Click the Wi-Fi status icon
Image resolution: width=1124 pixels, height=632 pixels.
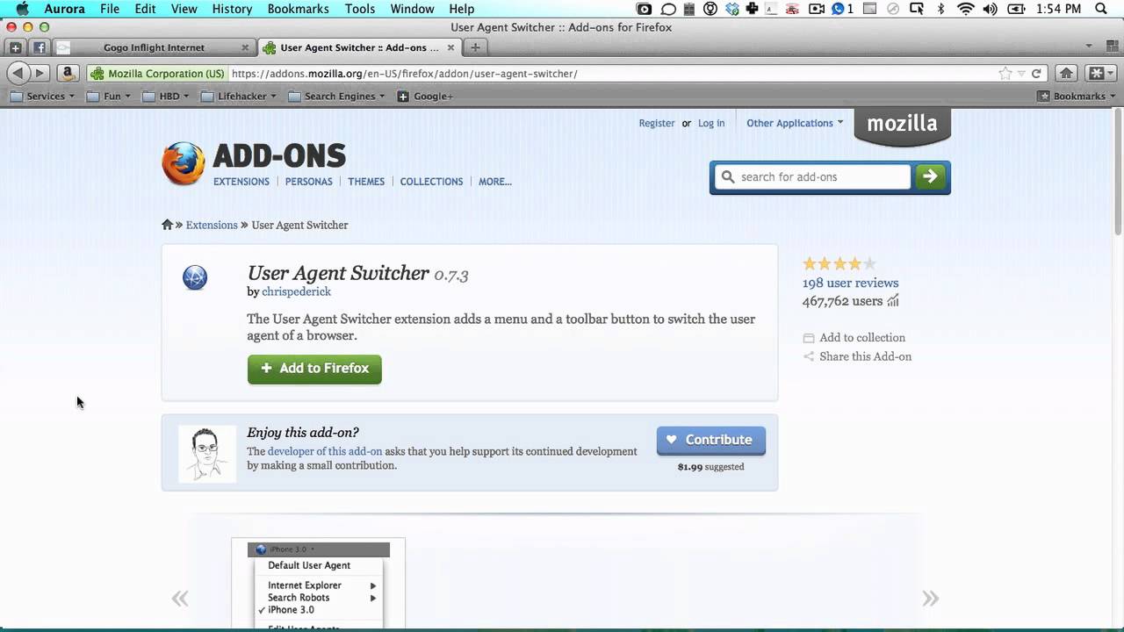(x=966, y=9)
